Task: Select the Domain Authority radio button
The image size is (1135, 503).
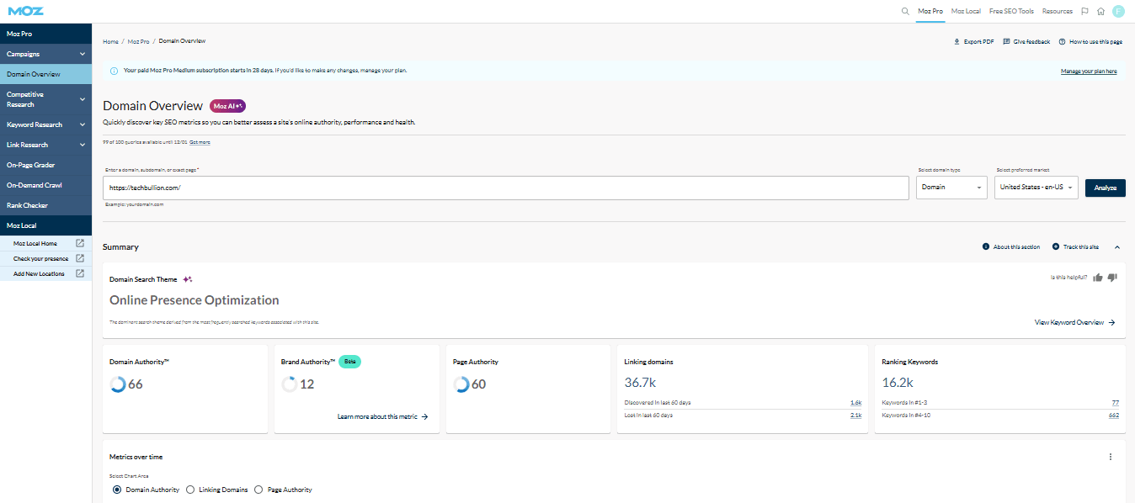Action: click(x=117, y=490)
